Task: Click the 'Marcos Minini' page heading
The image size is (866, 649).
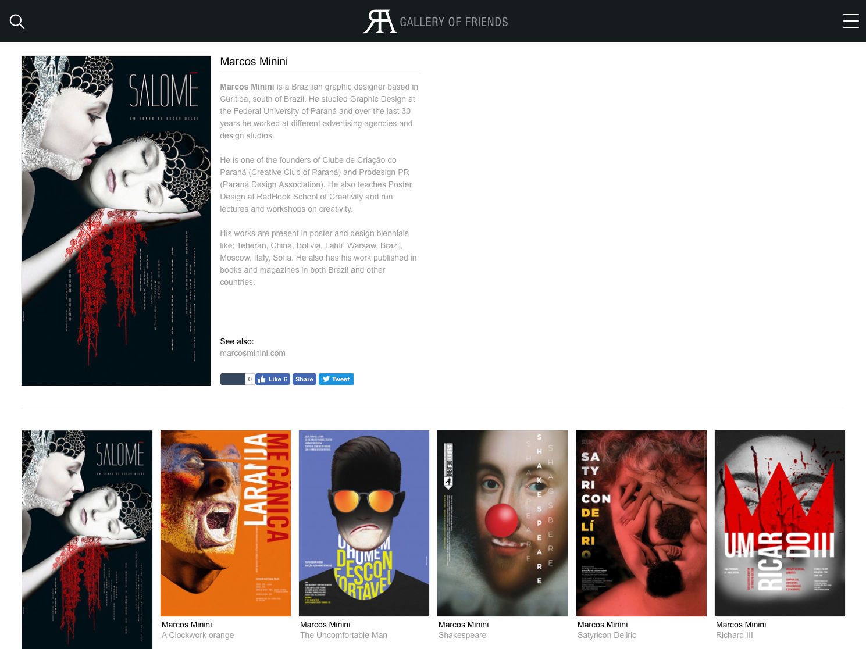Action: (254, 62)
